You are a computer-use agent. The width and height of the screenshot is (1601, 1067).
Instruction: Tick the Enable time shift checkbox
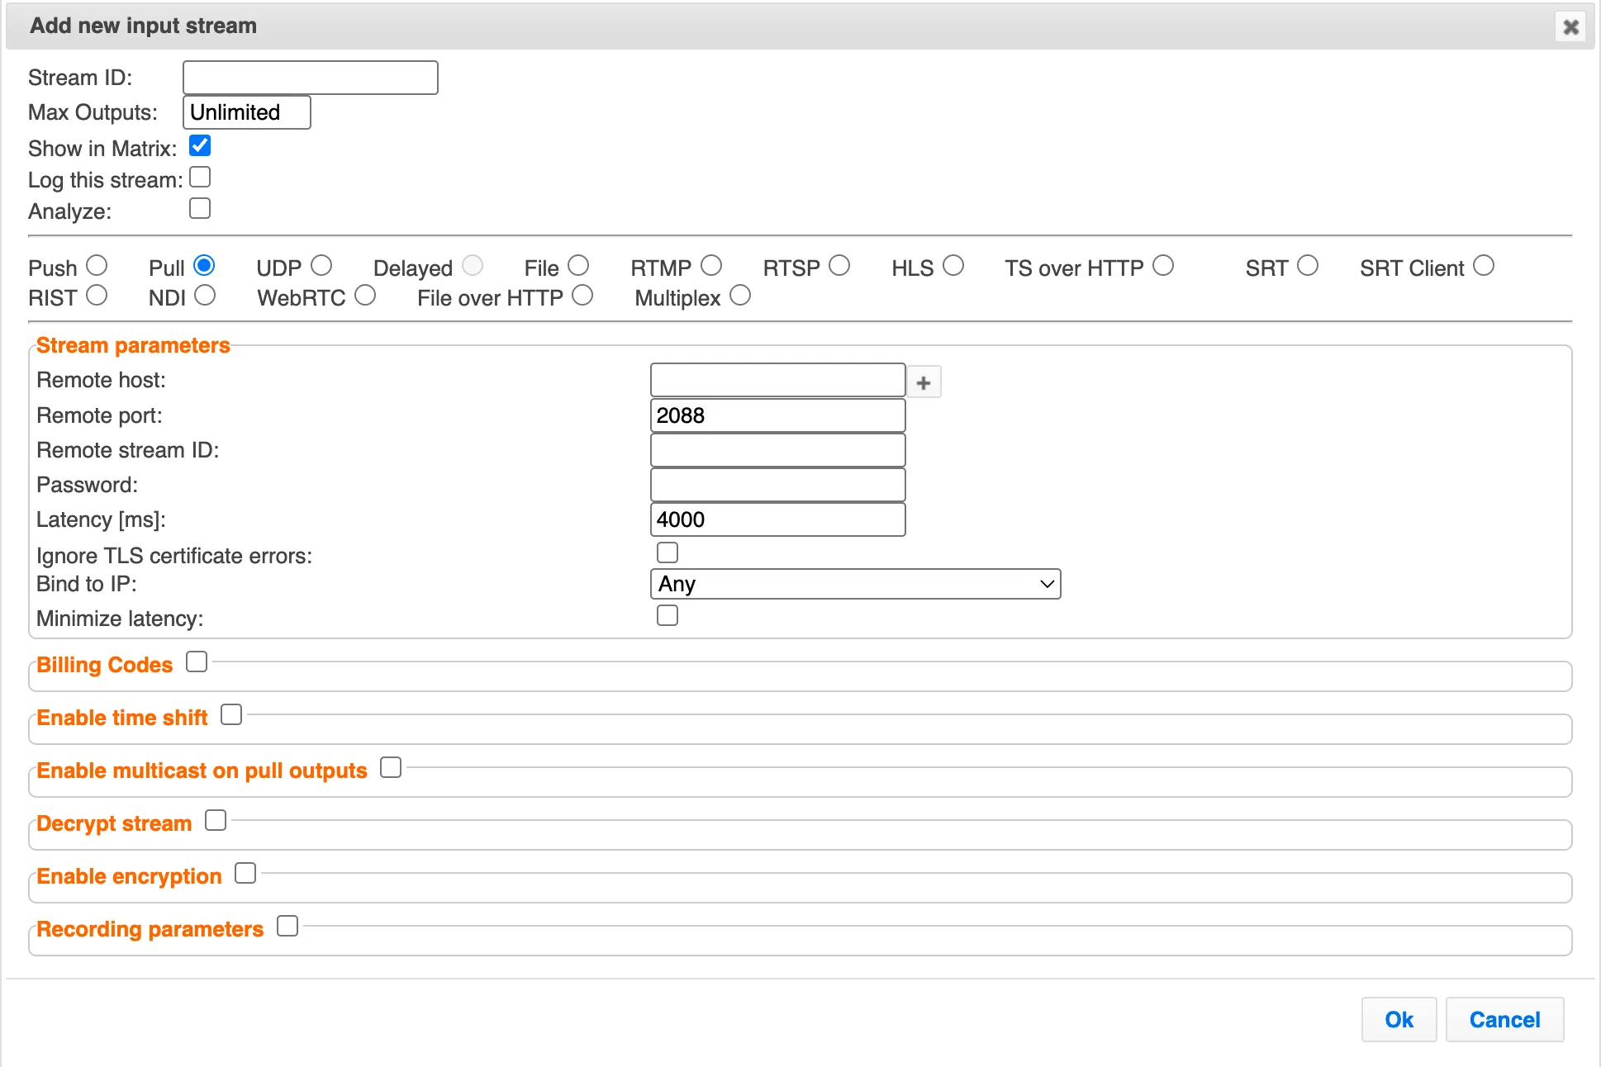[x=231, y=714]
